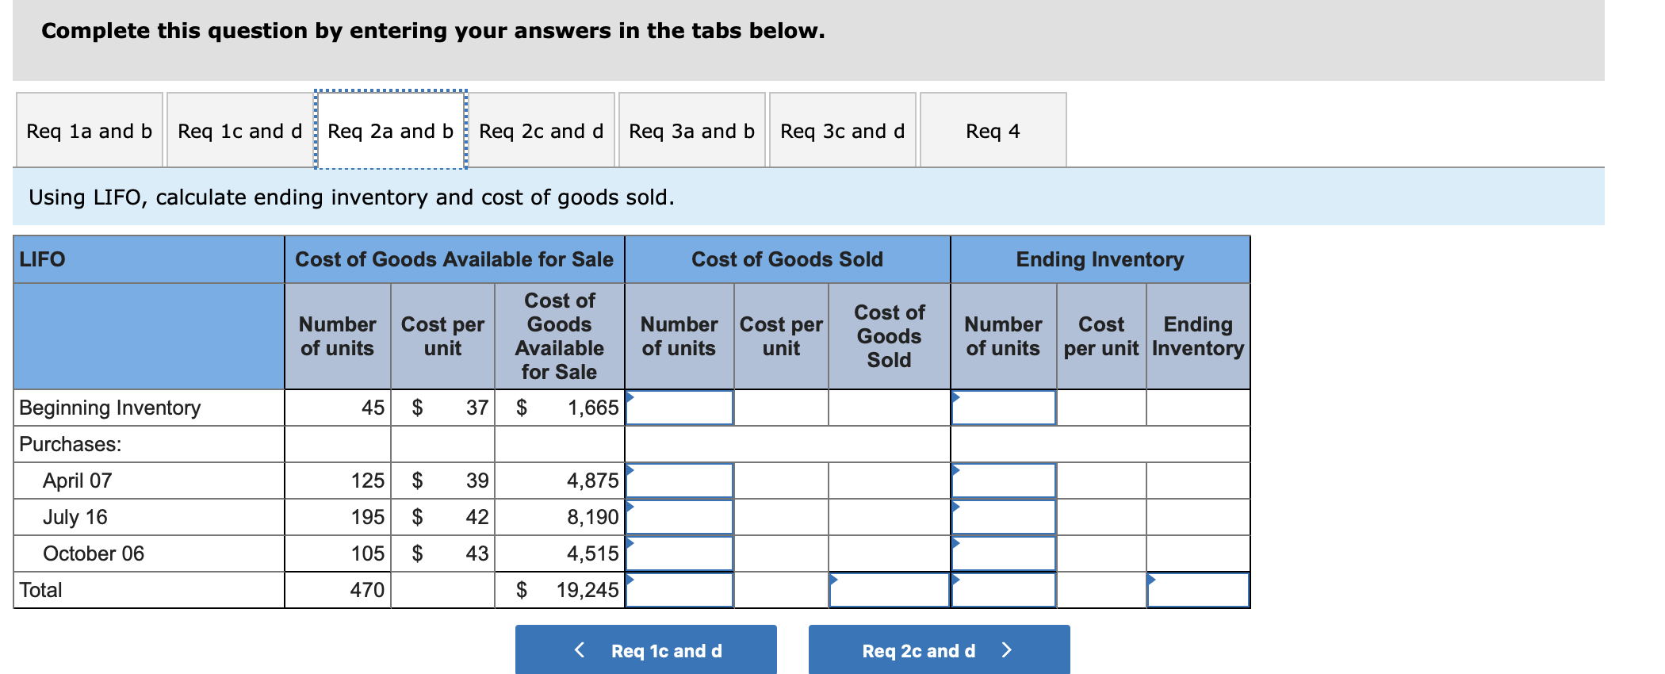
Task: Select the Req 3c and d tab
Action: click(x=842, y=130)
